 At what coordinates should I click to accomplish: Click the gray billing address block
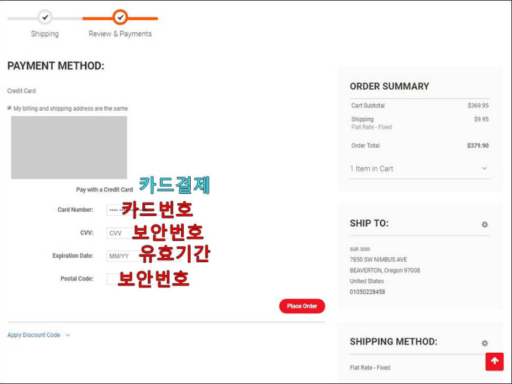pos(69,147)
